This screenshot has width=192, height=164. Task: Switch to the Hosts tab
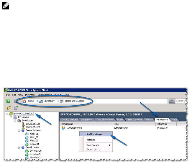coord(120,119)
